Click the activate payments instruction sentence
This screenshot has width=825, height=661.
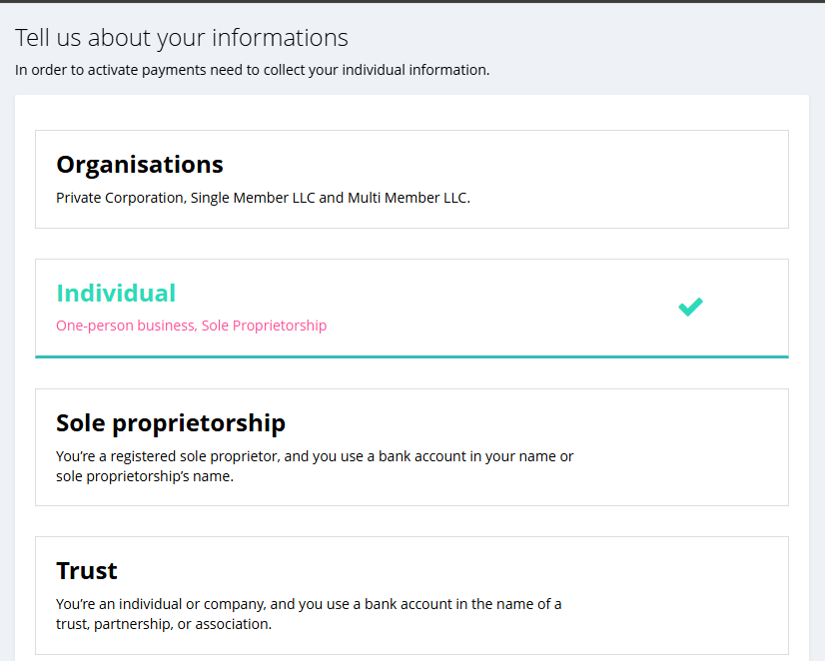click(x=252, y=70)
